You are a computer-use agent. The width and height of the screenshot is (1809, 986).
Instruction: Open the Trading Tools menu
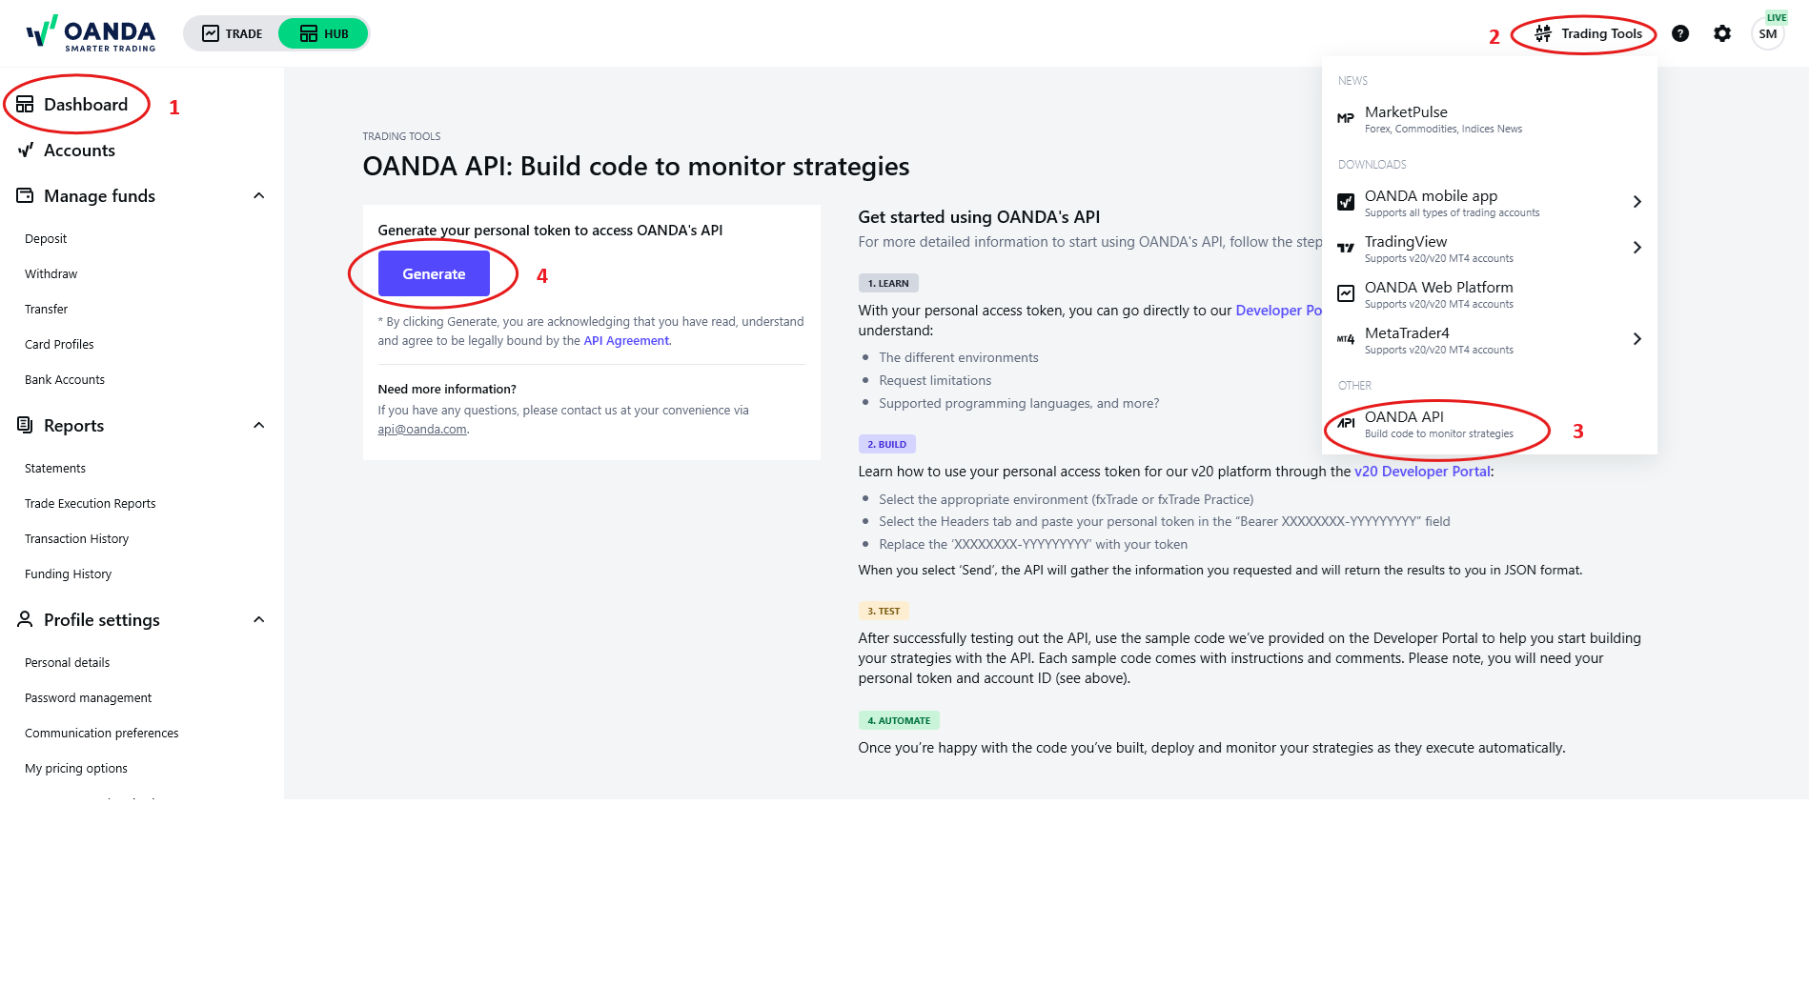[1589, 34]
